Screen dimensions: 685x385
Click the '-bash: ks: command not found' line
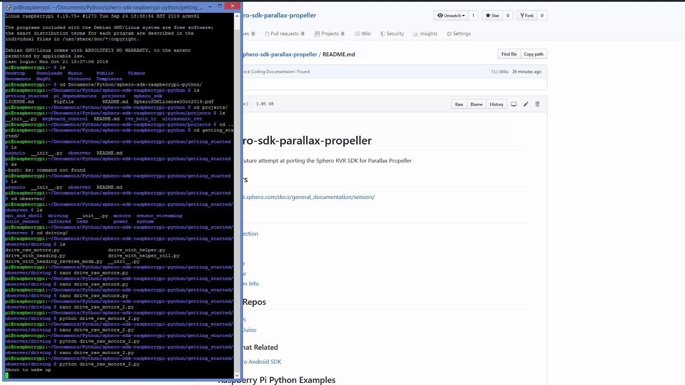(45, 170)
